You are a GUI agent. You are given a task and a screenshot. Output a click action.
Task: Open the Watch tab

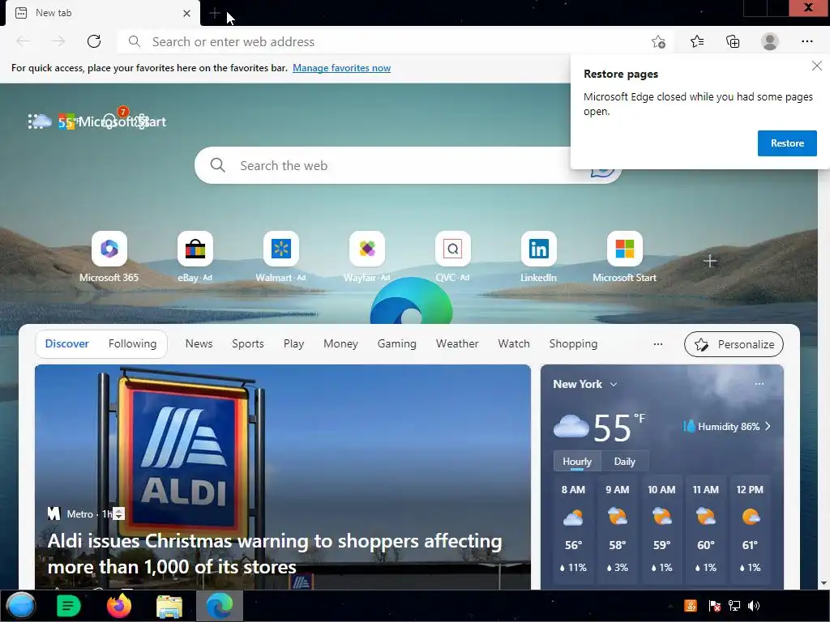[514, 343]
